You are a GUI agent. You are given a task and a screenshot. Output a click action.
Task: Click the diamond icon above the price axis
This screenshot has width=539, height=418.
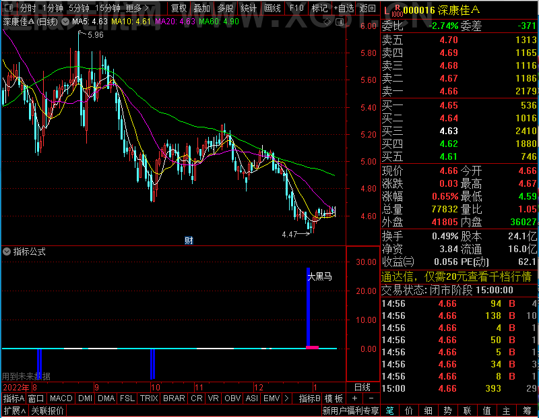pyautogui.click(x=327, y=22)
